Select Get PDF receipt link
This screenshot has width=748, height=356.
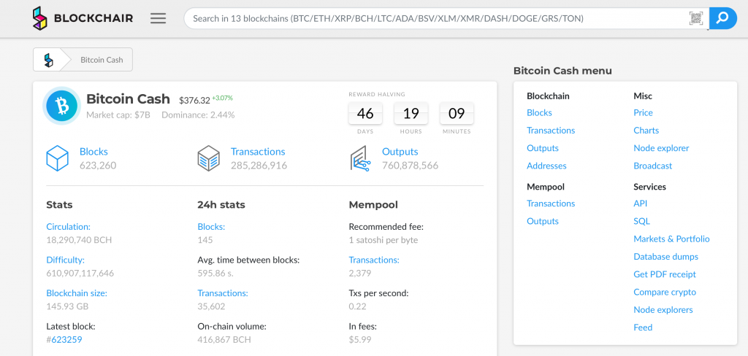(x=664, y=274)
